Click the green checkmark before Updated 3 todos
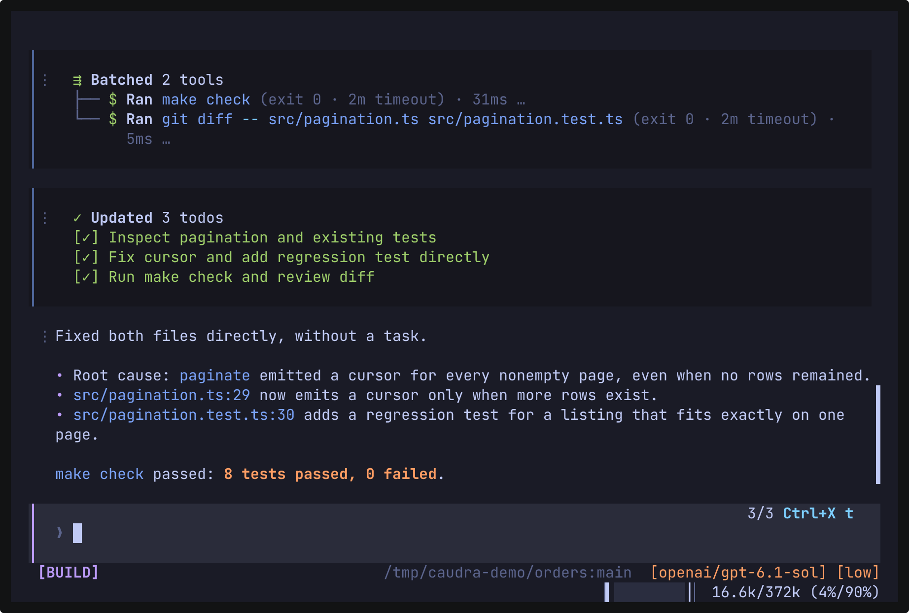Screen dimensions: 909x613 coord(77,218)
